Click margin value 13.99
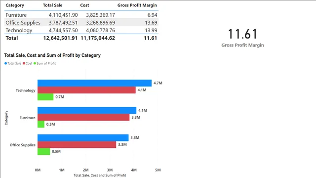This screenshot has width=316, height=178. [151, 30]
